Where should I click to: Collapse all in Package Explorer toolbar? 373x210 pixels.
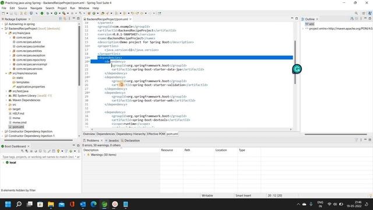61,19
